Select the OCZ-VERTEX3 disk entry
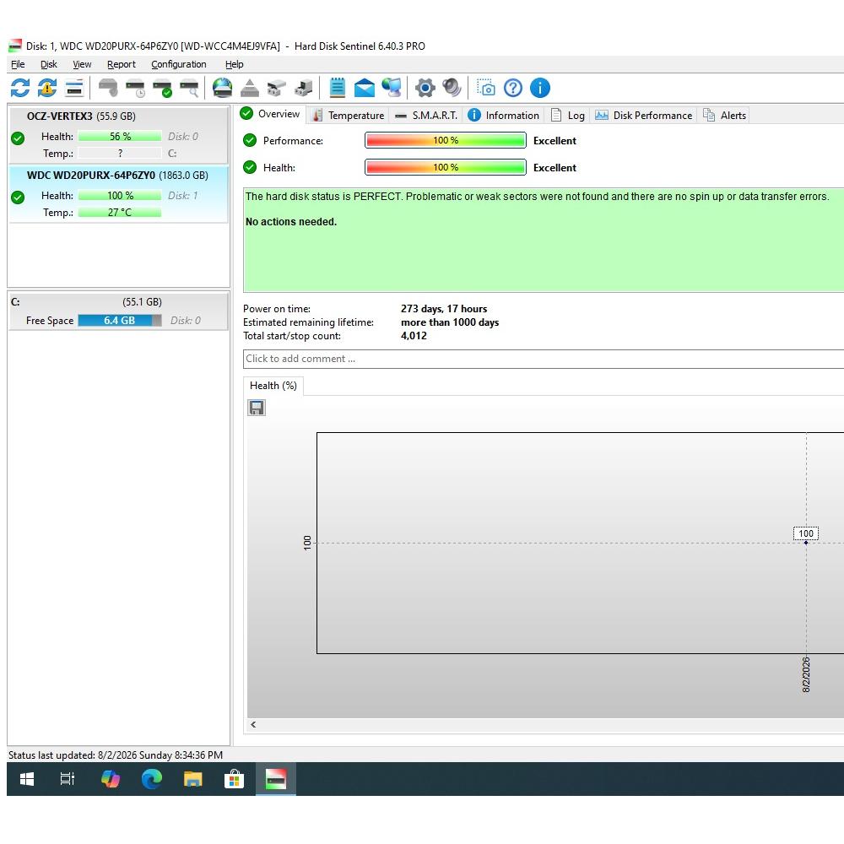 click(118, 135)
